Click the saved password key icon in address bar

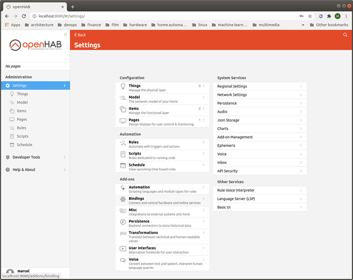pos(301,16)
